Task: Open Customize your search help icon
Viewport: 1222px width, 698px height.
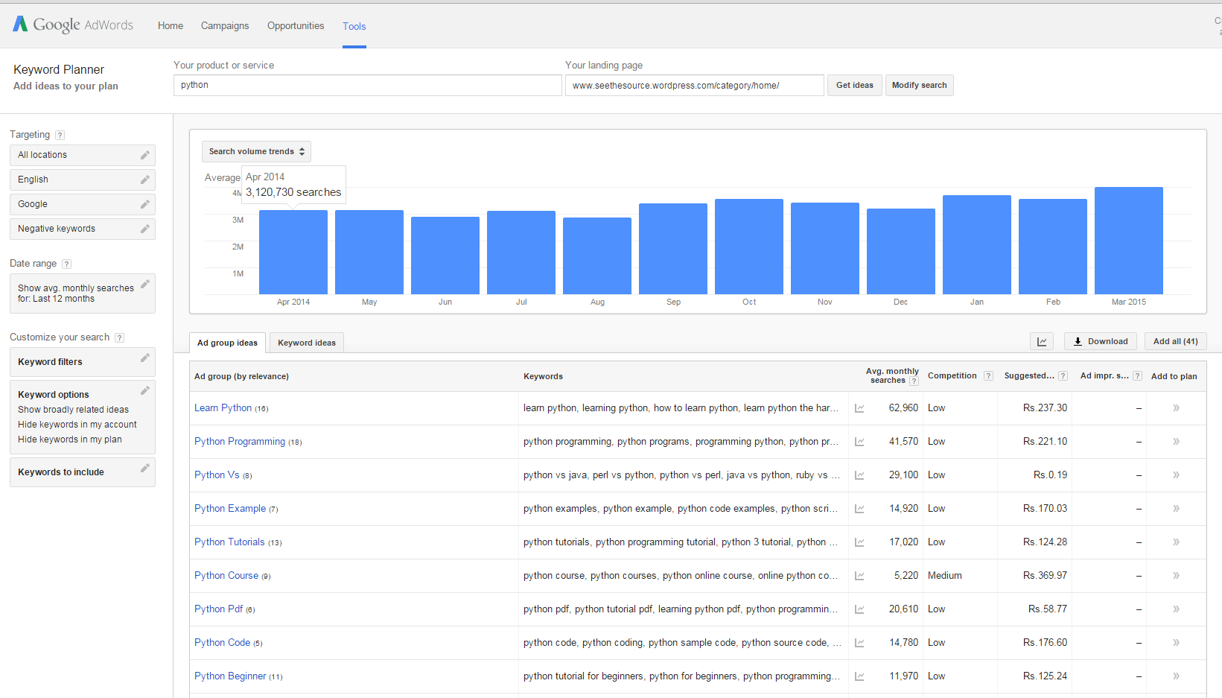Action: pyautogui.click(x=120, y=337)
